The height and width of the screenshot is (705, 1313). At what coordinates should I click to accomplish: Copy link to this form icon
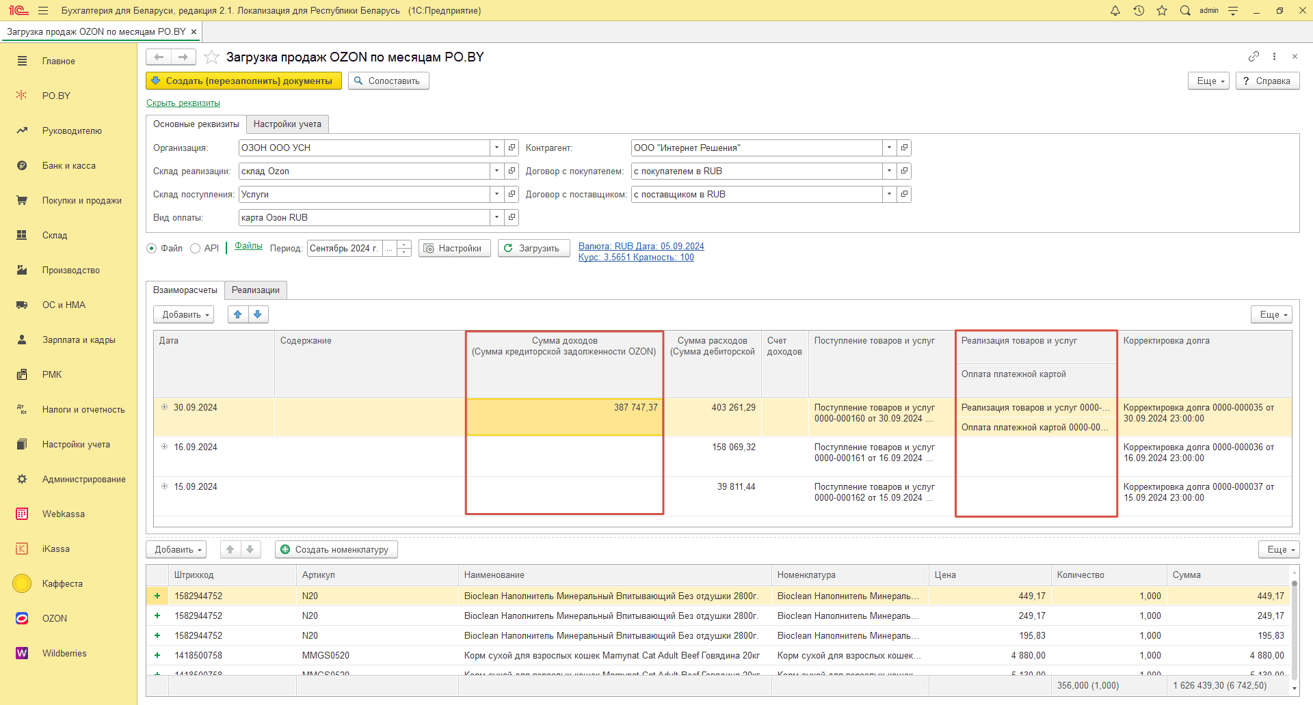point(1254,56)
